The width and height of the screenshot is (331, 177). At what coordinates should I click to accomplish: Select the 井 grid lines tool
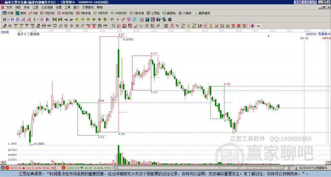coord(10,26)
